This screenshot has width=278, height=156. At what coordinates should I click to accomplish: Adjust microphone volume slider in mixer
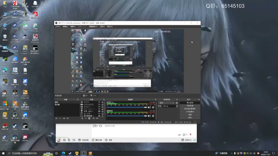coord(127,107)
